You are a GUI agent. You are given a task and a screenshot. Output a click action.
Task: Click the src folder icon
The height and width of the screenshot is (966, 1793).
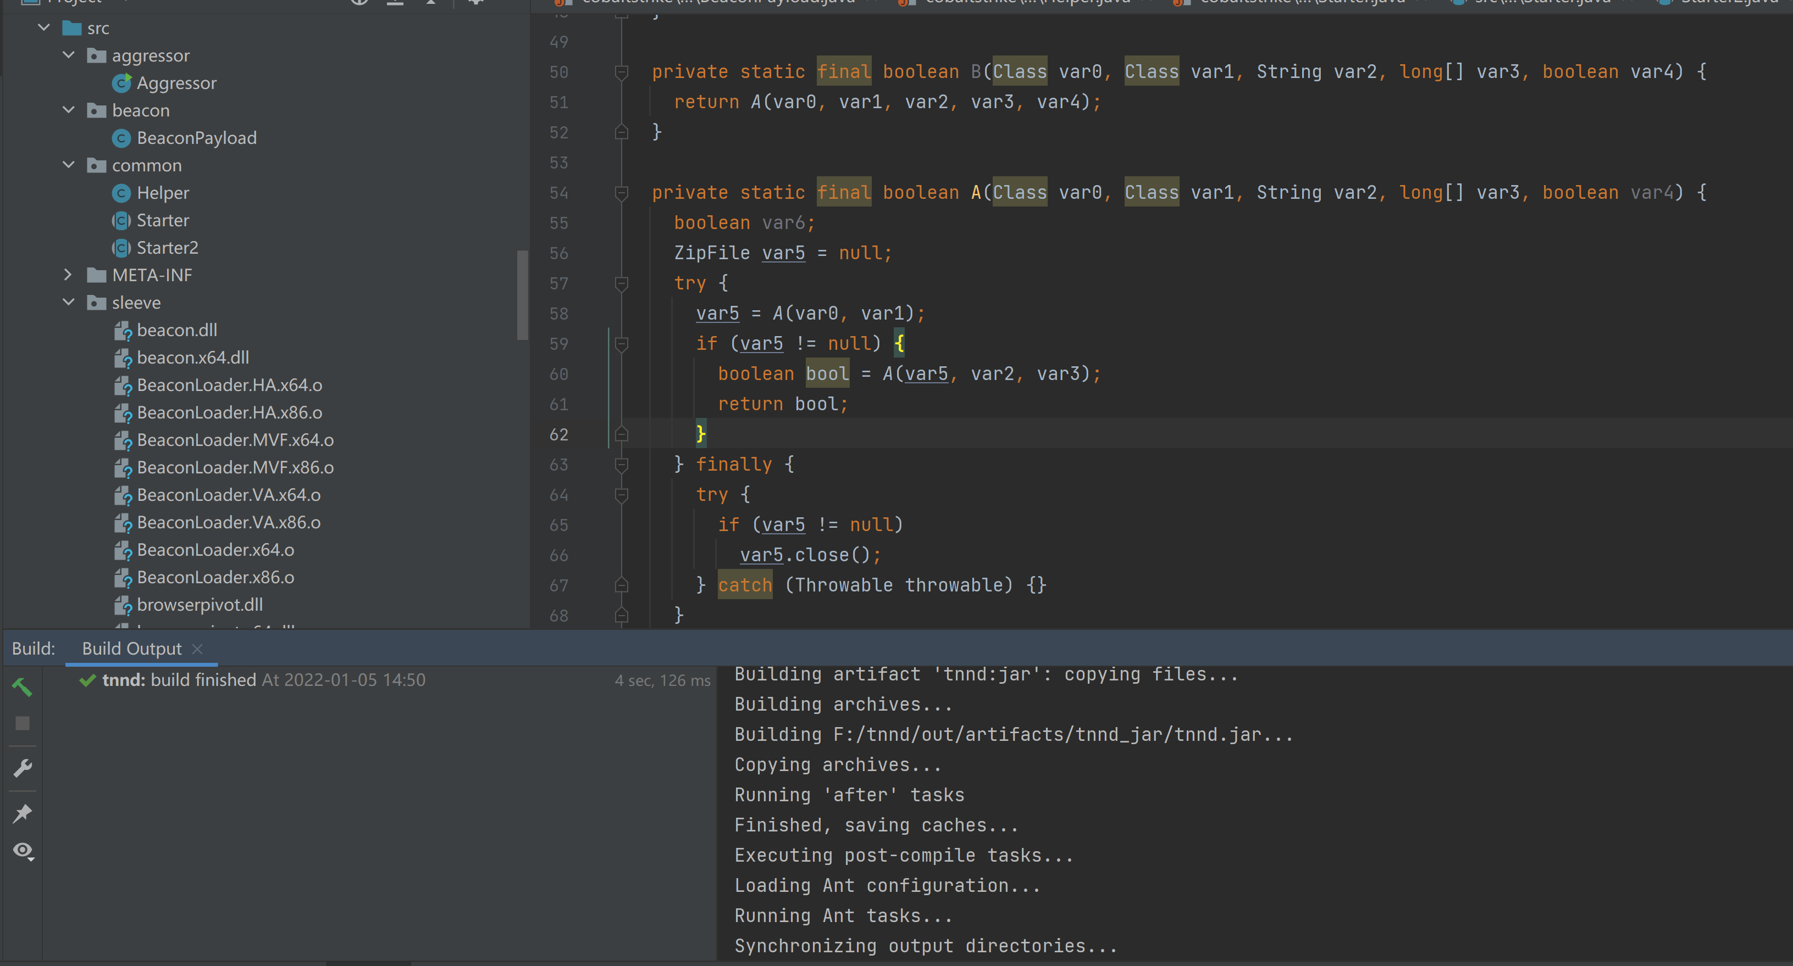coord(71,29)
